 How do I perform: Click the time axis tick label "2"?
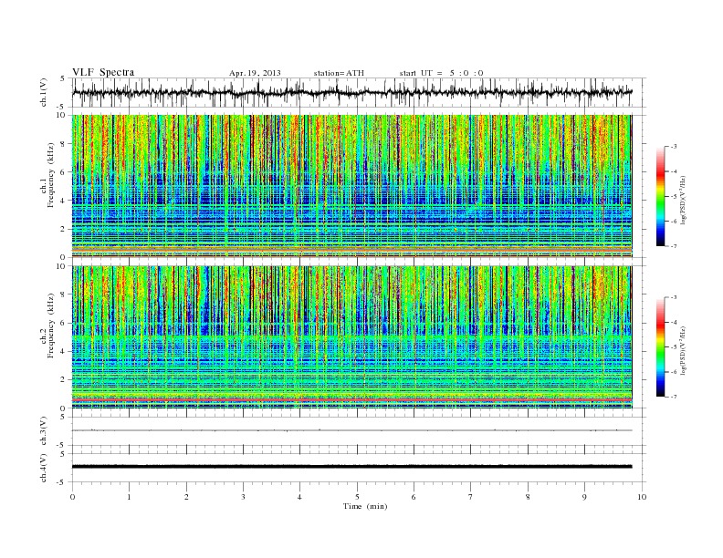coord(186,497)
